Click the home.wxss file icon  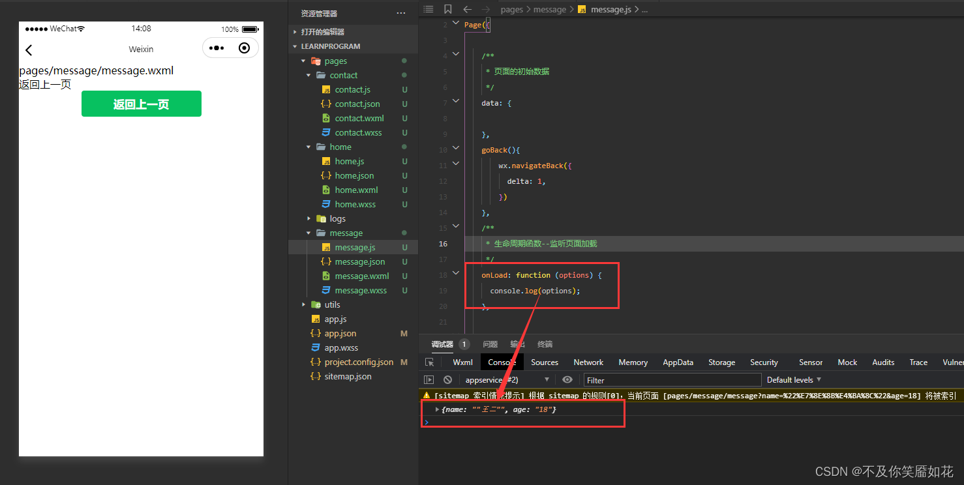326,205
